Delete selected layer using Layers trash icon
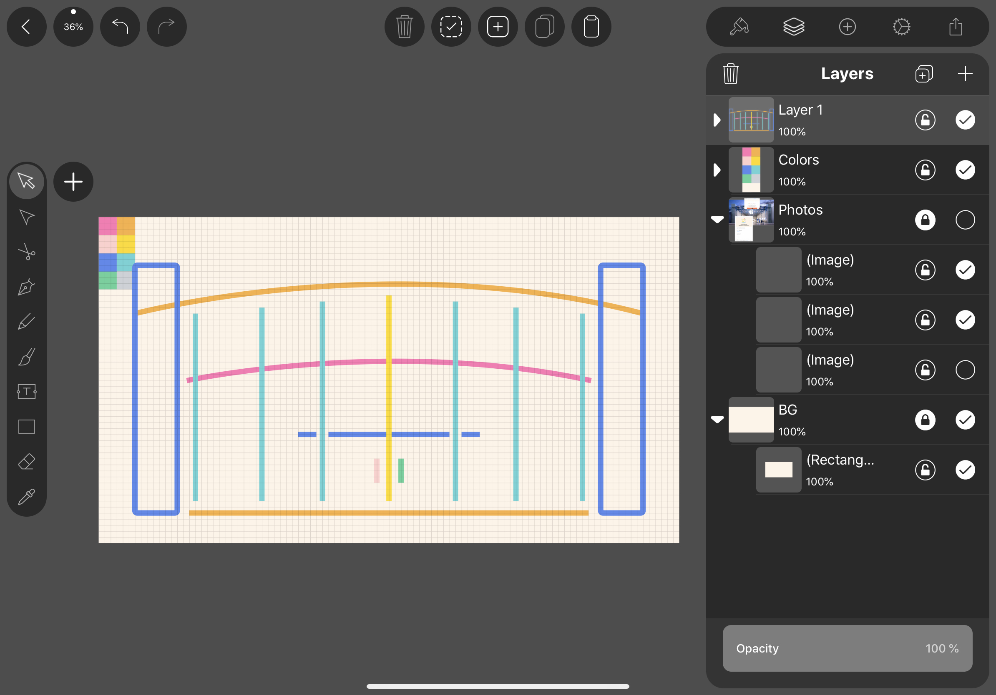 click(x=730, y=74)
